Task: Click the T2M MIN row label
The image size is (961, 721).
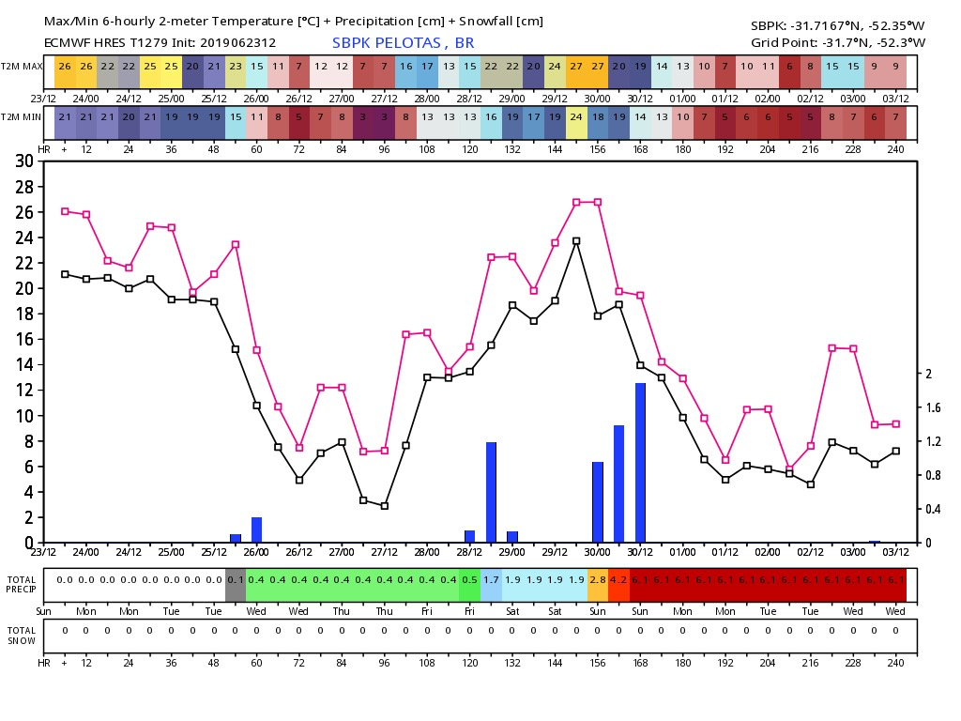Action: click(21, 117)
